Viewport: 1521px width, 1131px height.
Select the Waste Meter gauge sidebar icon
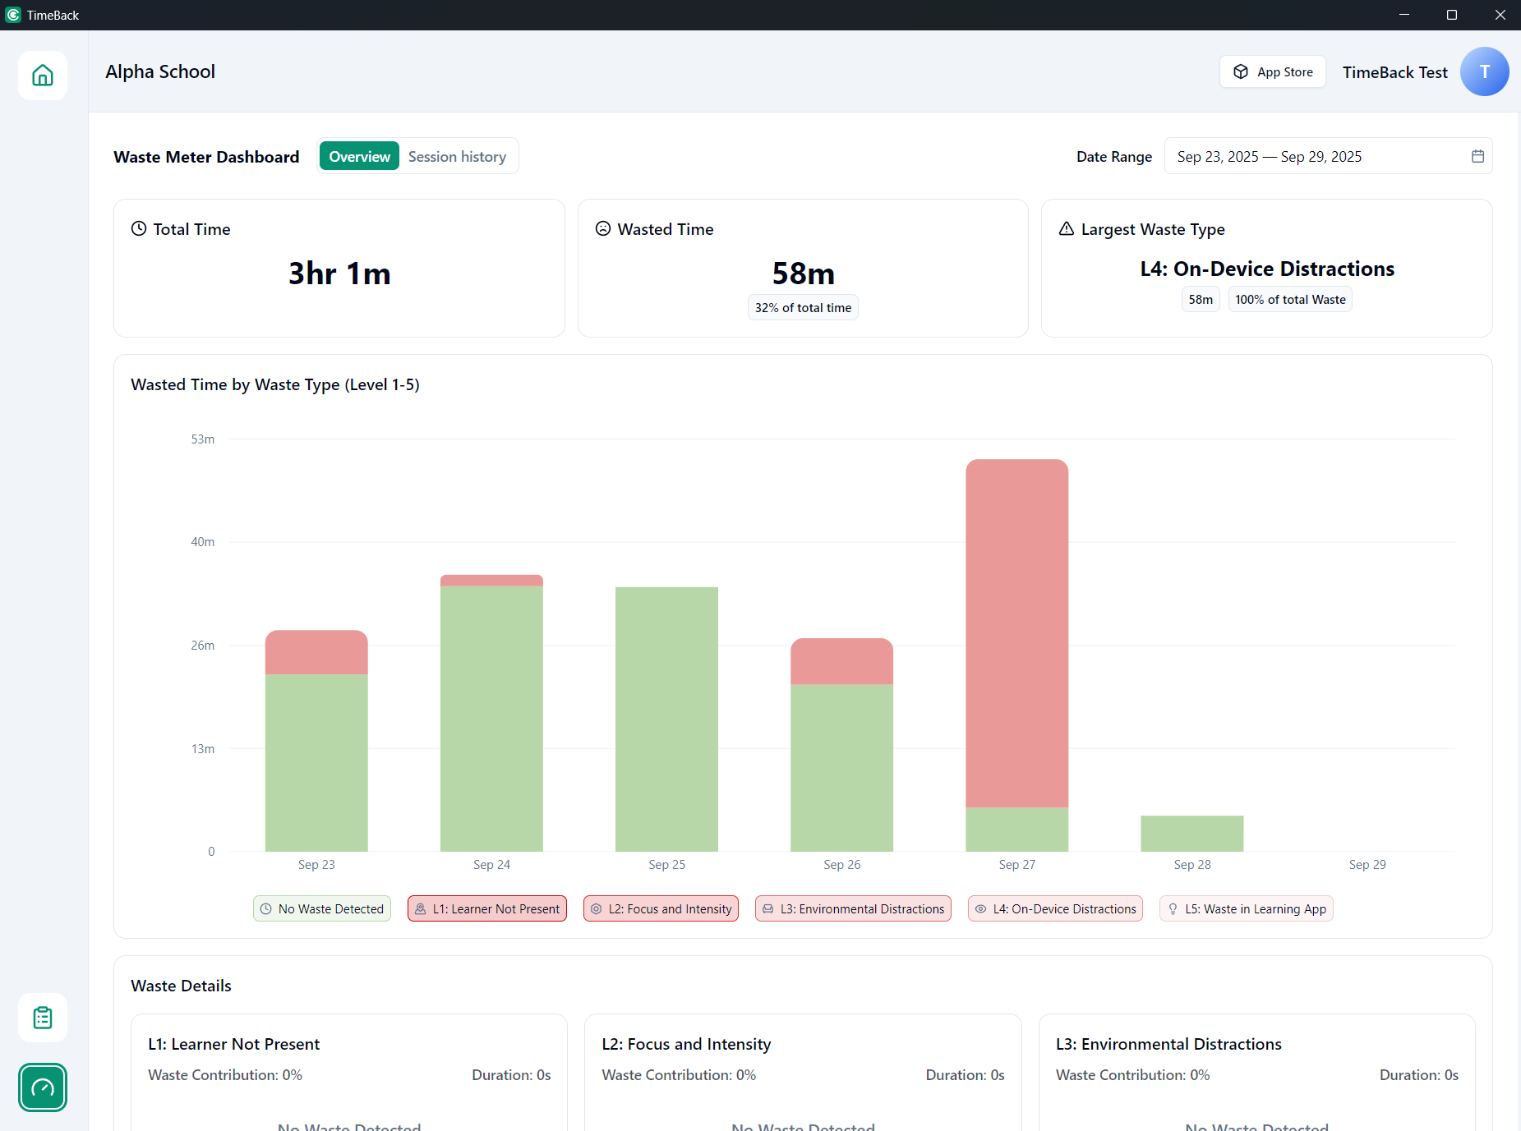point(43,1087)
